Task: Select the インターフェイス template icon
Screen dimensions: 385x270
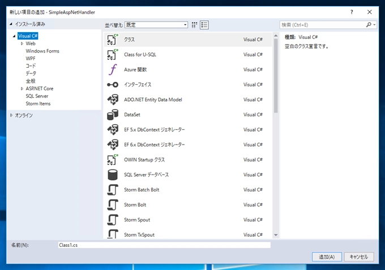Action: tap(113, 85)
